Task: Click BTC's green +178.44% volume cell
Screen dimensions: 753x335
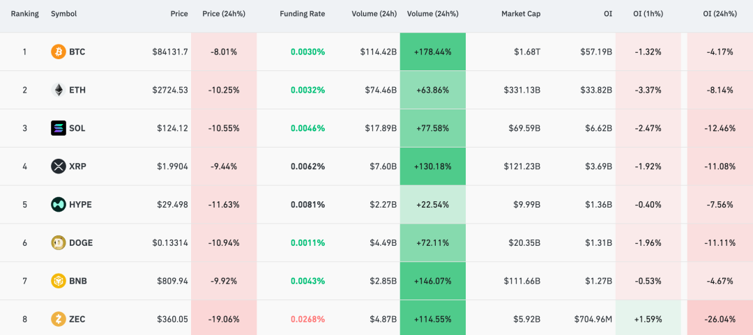Action: (x=432, y=52)
